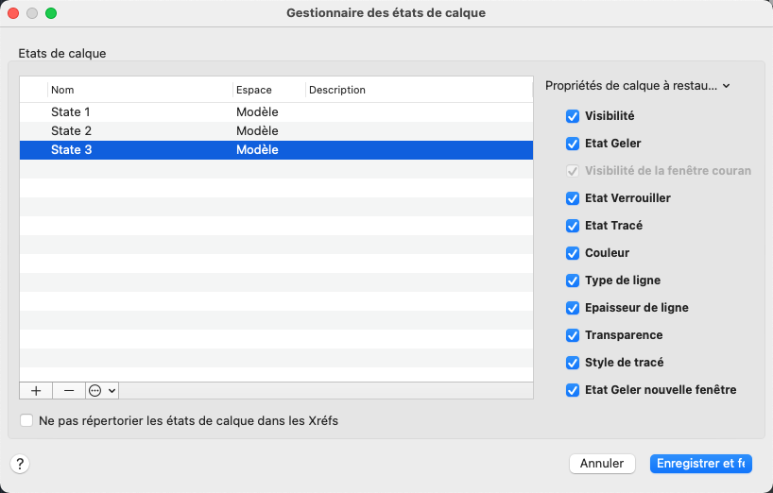The width and height of the screenshot is (773, 493).
Task: Click the Enregistrer et fermer button
Action: [x=700, y=464]
